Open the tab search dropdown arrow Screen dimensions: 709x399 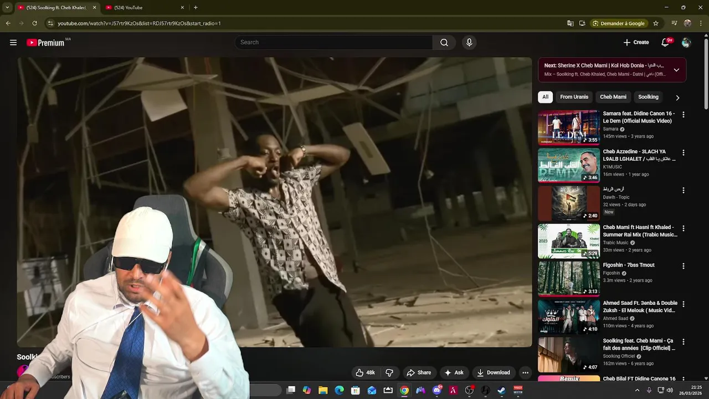coord(7,8)
